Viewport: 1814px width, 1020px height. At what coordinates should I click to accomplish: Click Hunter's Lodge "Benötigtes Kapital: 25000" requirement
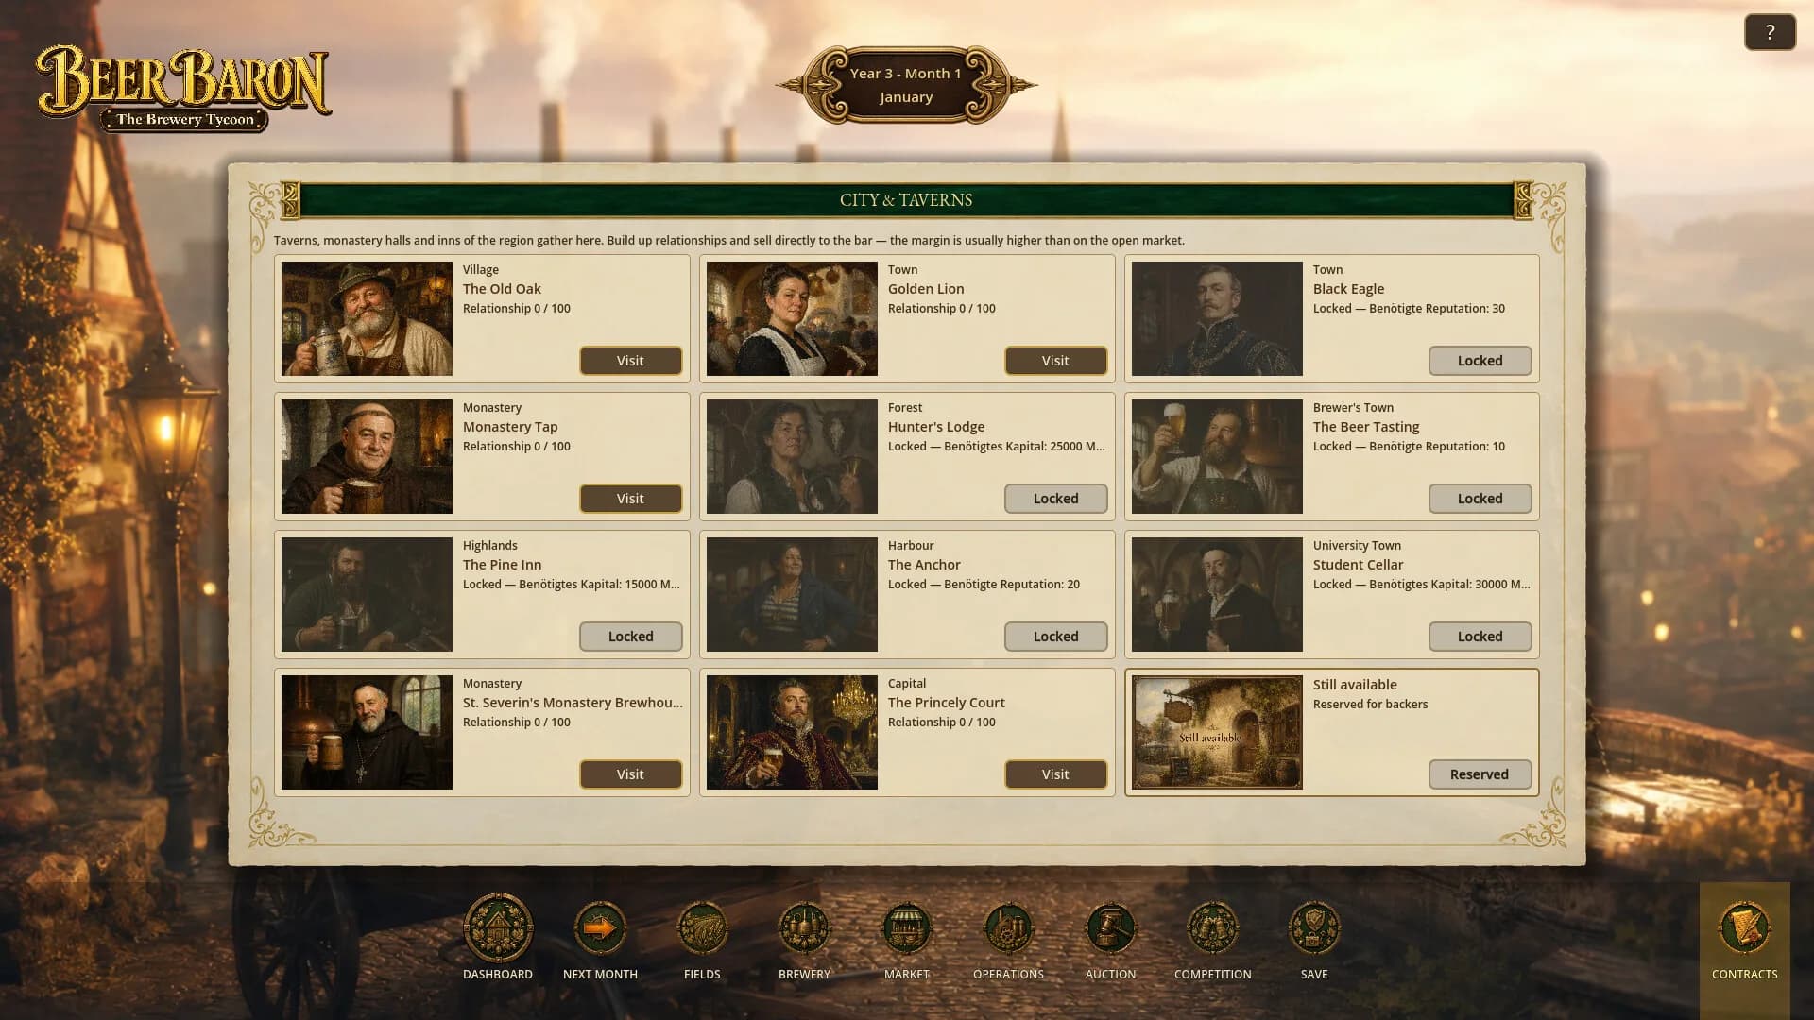(1013, 447)
